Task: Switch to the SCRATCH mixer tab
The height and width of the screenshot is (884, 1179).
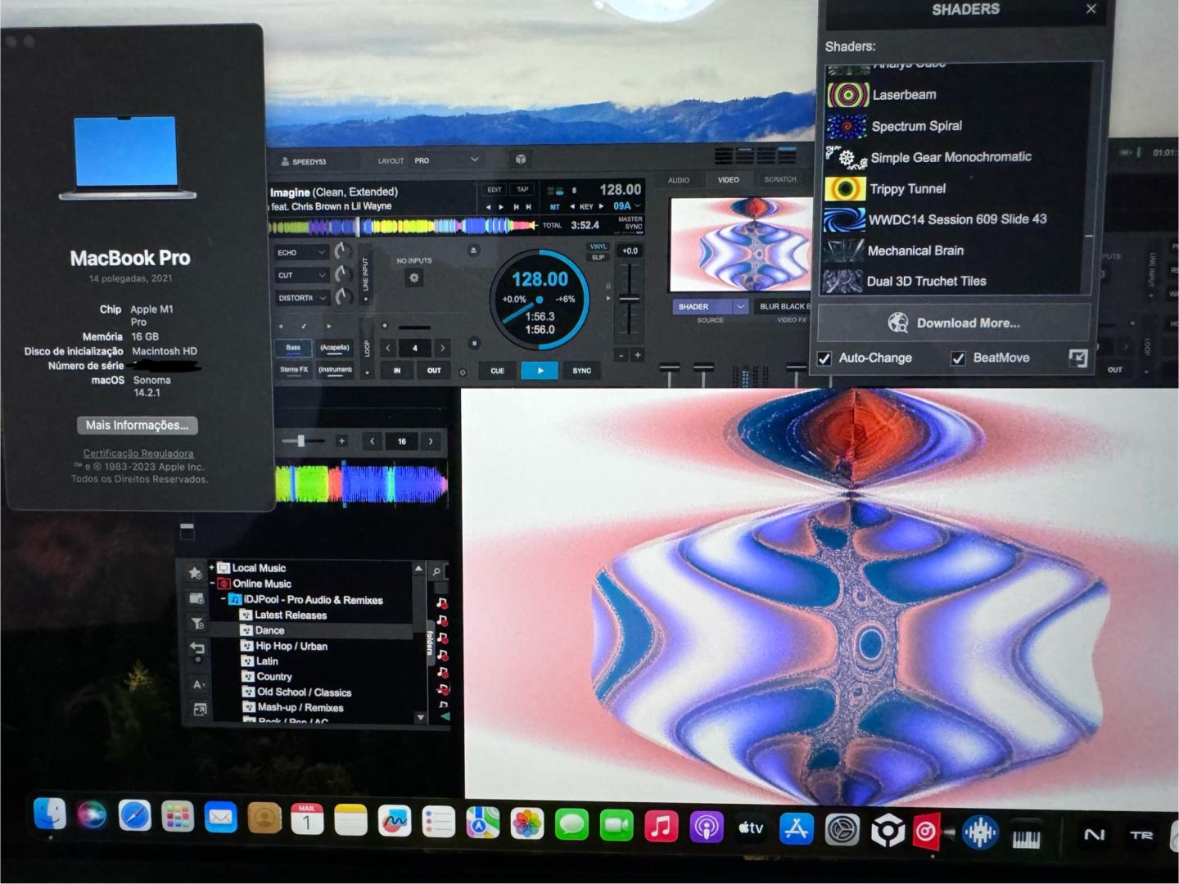Action: 780,179
